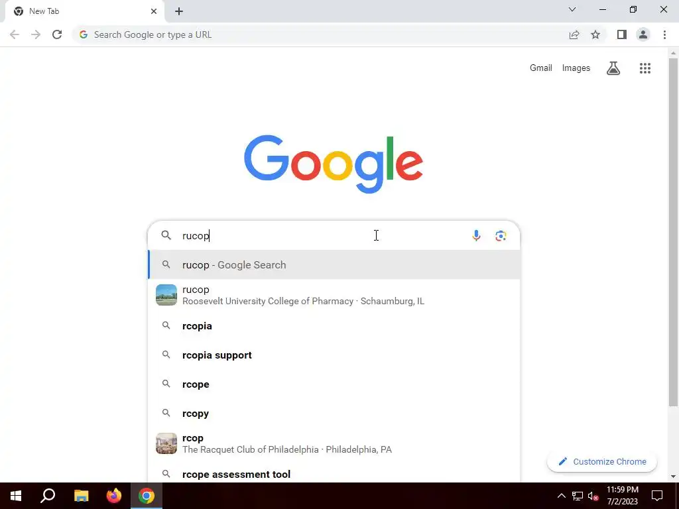
Task: Open the Google apps grid
Action: coord(645,68)
